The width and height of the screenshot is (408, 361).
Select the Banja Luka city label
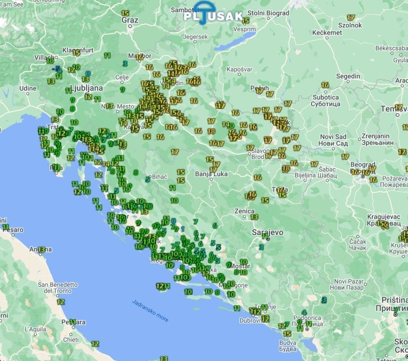point(210,174)
